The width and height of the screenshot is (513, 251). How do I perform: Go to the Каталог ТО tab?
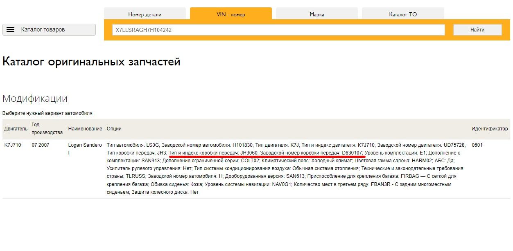pos(403,14)
